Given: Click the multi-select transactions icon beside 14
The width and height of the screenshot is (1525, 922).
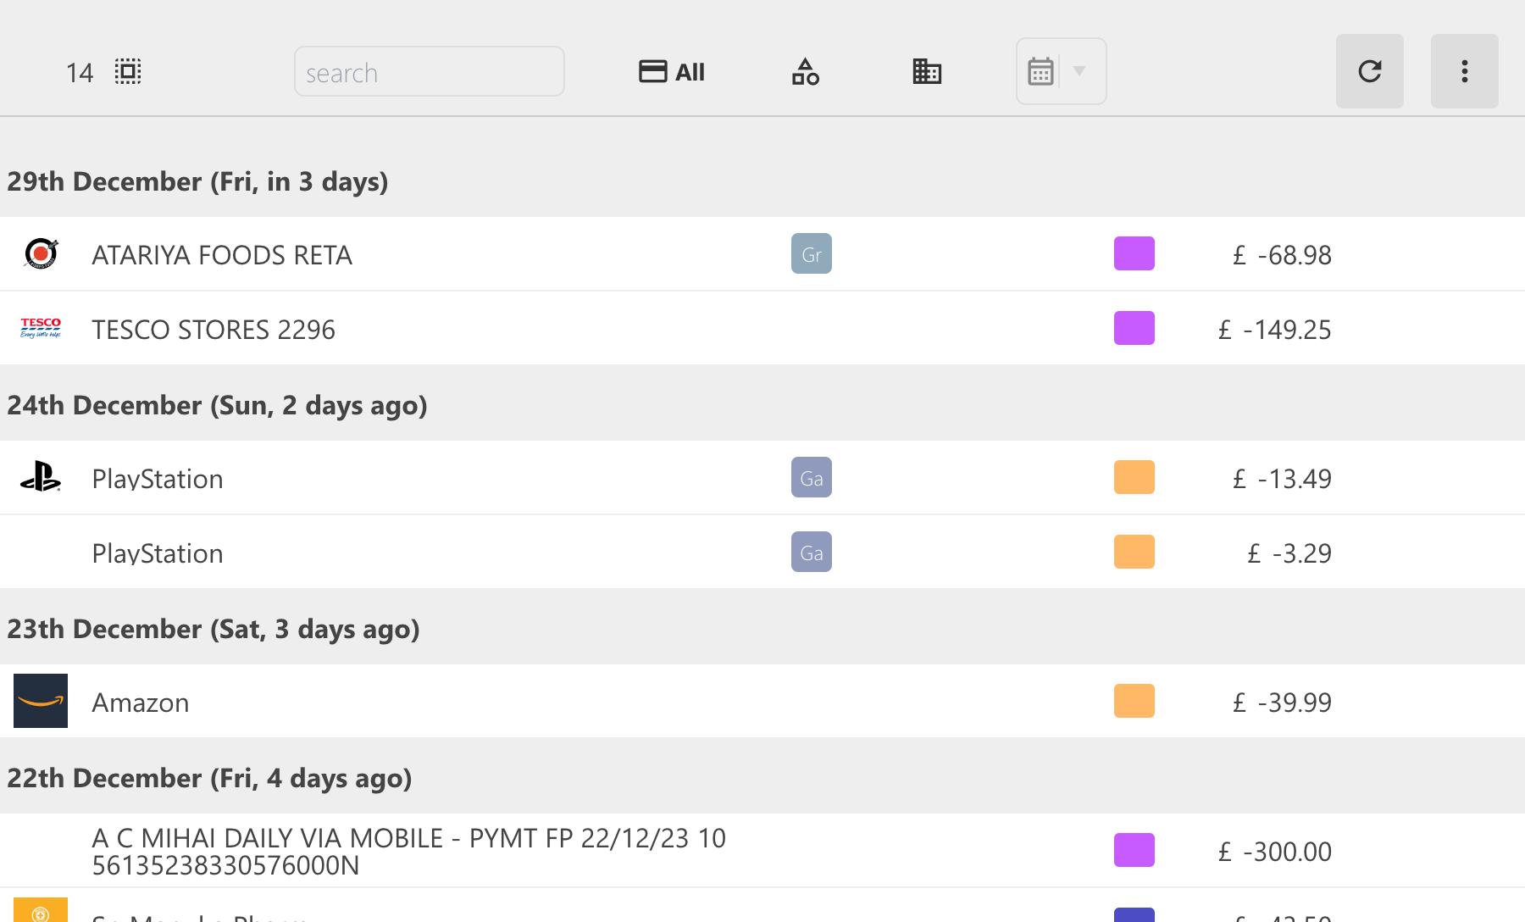Looking at the screenshot, I should click(x=128, y=71).
